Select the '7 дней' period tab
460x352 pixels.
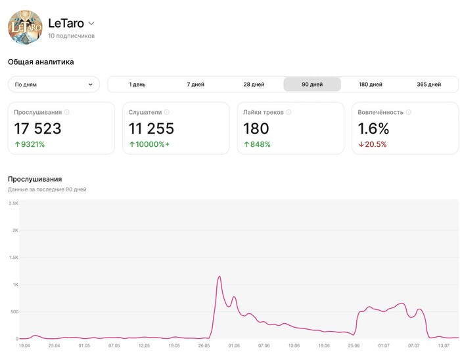coord(196,85)
